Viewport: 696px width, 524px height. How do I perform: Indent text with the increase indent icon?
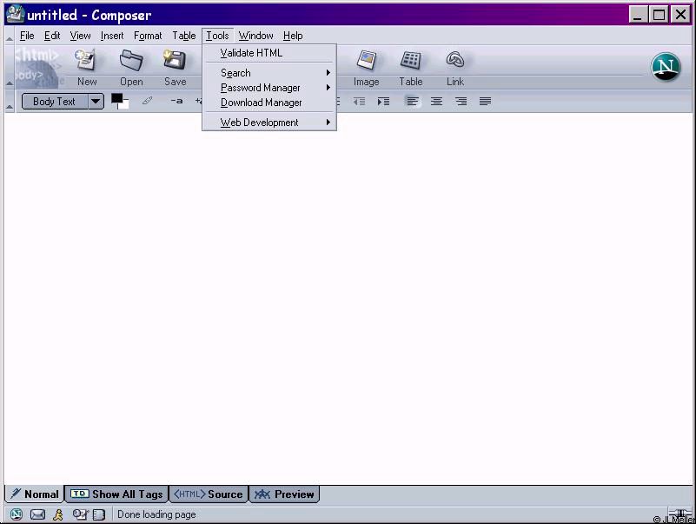click(x=383, y=102)
